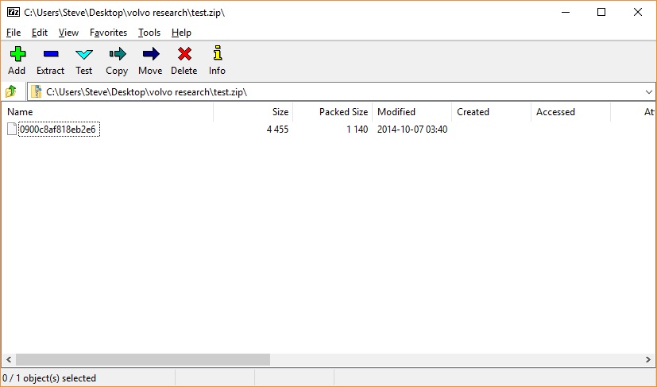Open the Info properties icon
The height and width of the screenshot is (387, 657).
click(x=218, y=53)
